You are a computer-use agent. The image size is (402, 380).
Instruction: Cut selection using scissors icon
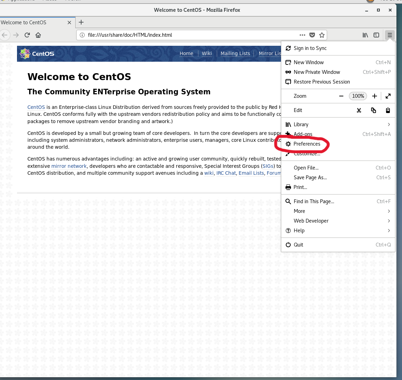pyautogui.click(x=359, y=110)
